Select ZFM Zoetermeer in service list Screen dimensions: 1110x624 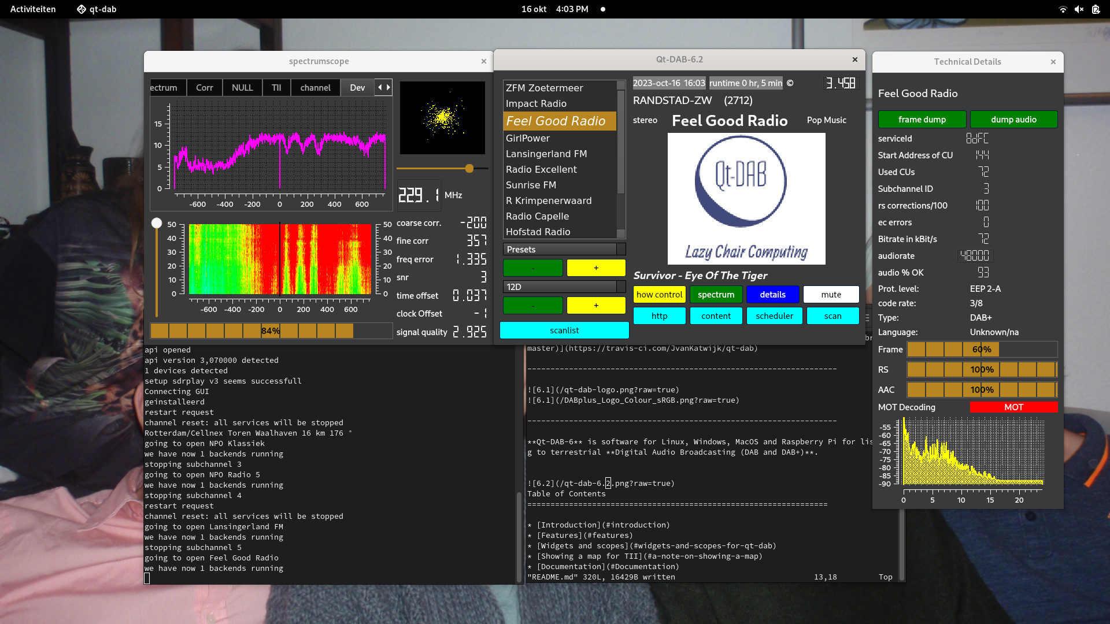tap(560, 88)
